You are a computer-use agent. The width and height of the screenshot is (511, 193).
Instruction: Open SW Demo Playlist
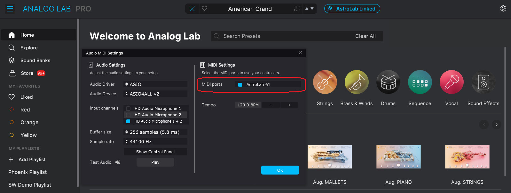tap(30, 185)
